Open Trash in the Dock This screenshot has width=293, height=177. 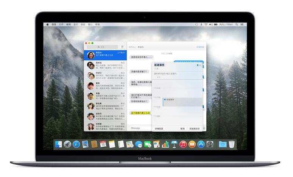click(232, 144)
